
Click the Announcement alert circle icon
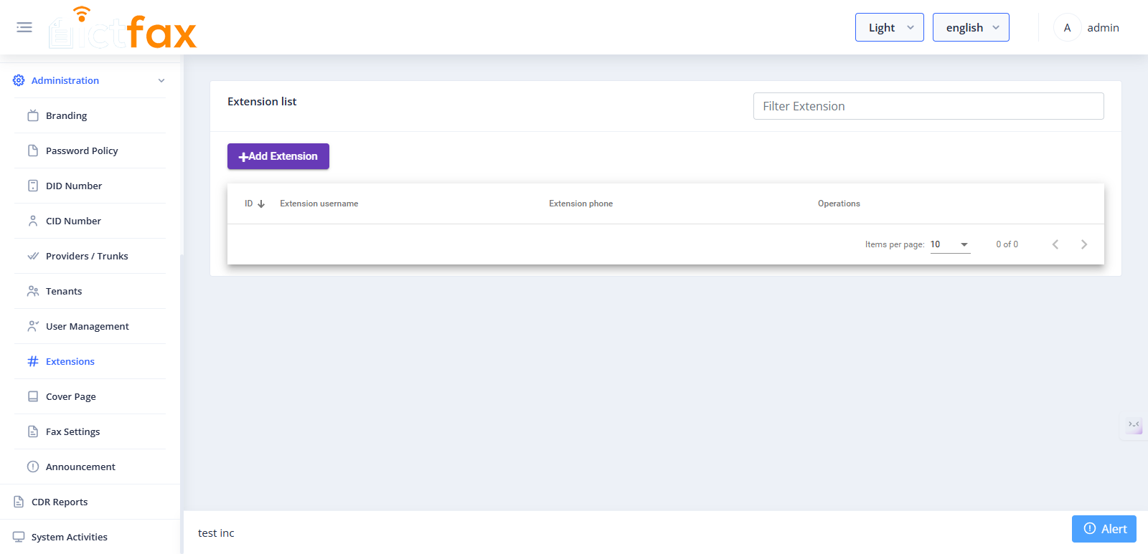[x=33, y=467]
